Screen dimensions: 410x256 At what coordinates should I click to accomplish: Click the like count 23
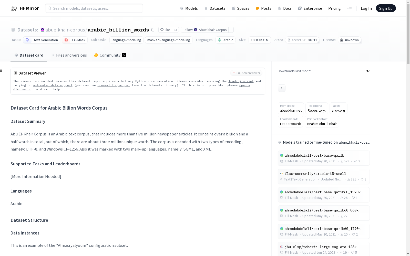[x=175, y=30]
